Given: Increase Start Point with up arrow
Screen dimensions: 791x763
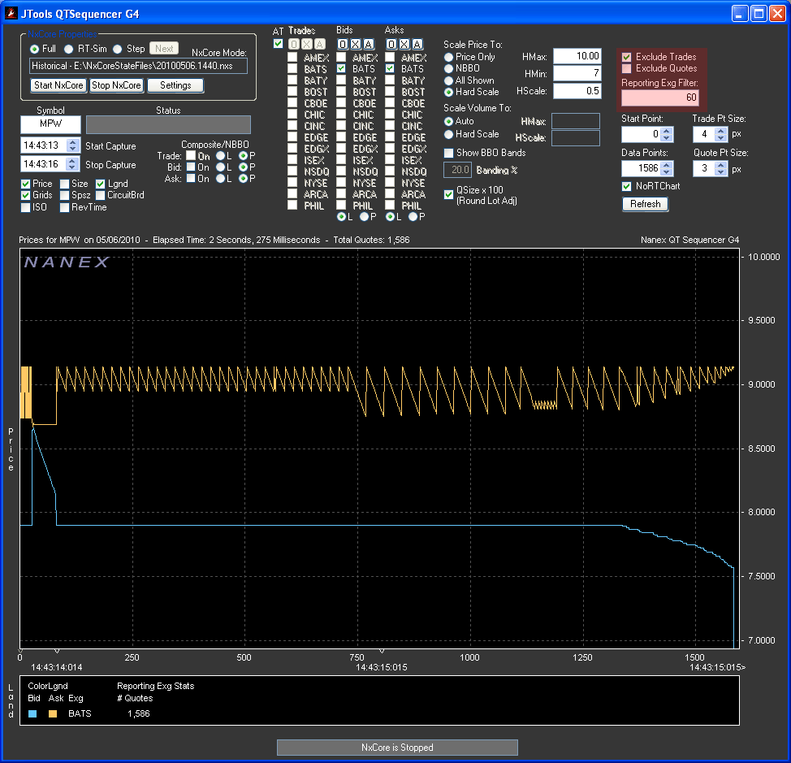Looking at the screenshot, I should pos(667,131).
